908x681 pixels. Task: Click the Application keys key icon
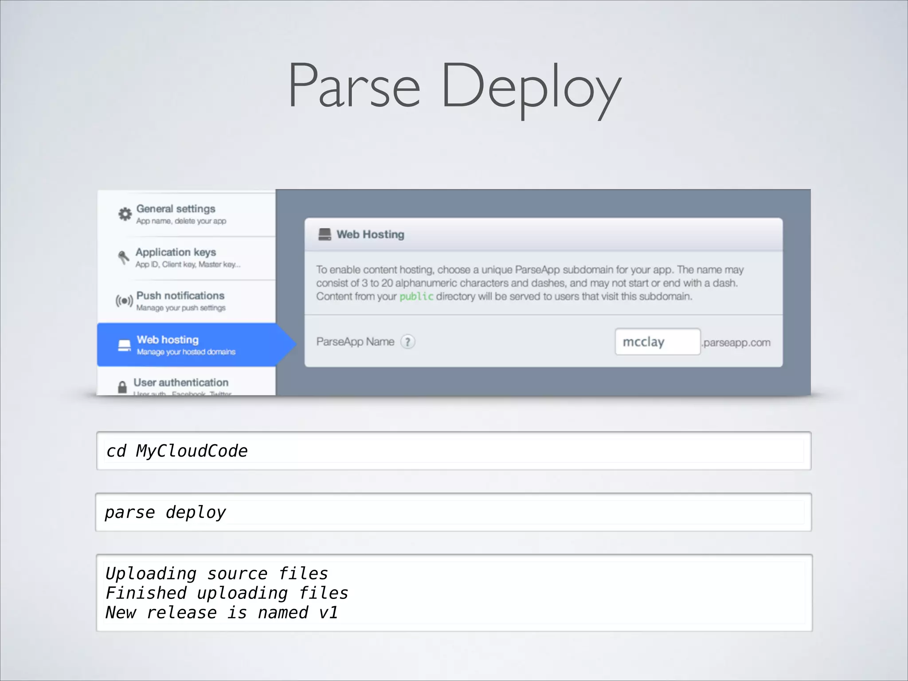point(124,257)
